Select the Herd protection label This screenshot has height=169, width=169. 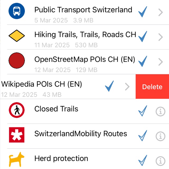pyautogui.click(x=61, y=158)
